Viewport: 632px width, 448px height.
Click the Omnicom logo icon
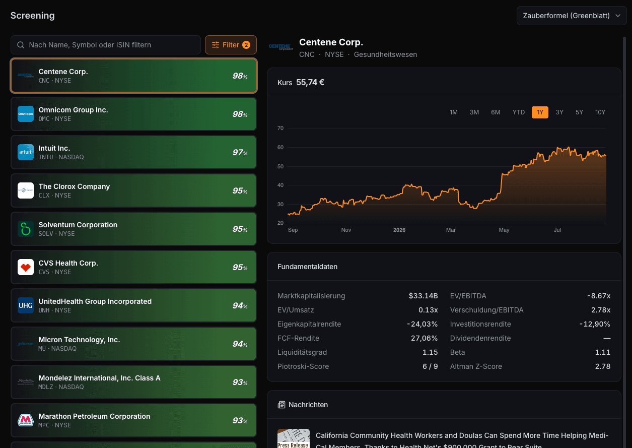(x=26, y=114)
